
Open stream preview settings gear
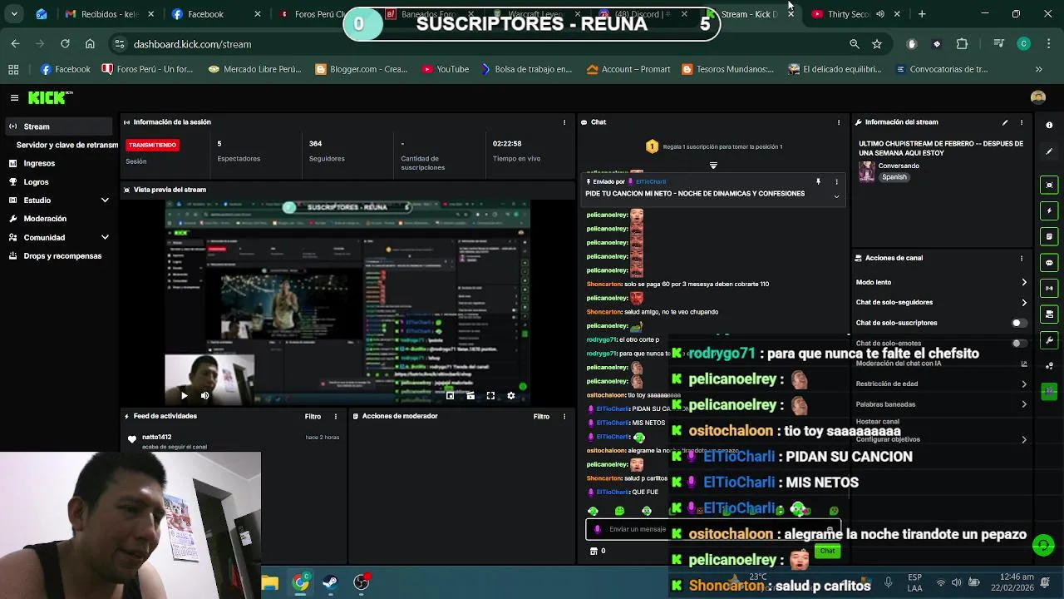coord(511,396)
